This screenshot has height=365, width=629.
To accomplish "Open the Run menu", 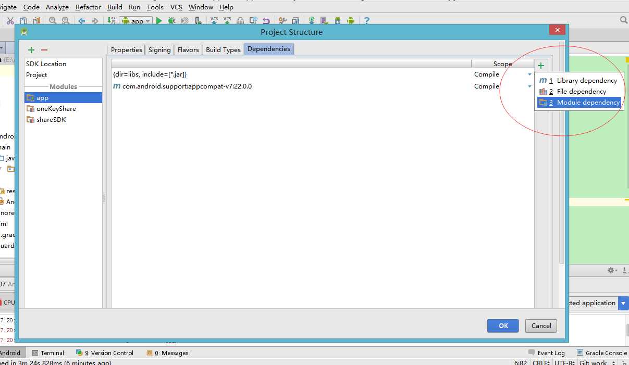I will [134, 7].
